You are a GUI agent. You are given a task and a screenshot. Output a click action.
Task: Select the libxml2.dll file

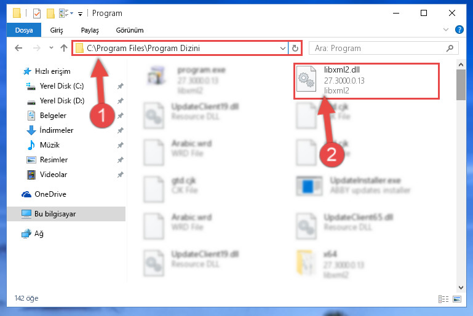click(367, 81)
